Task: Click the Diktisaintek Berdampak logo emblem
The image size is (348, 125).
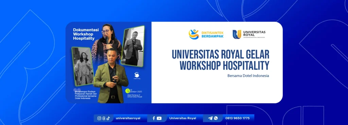Action: (194, 34)
